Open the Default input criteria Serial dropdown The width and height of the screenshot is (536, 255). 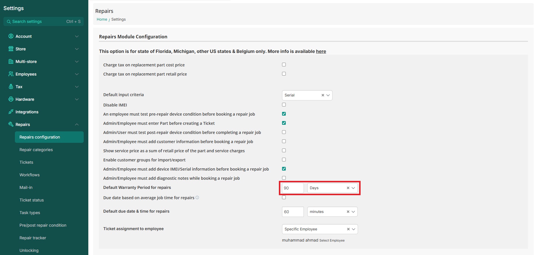(x=328, y=95)
